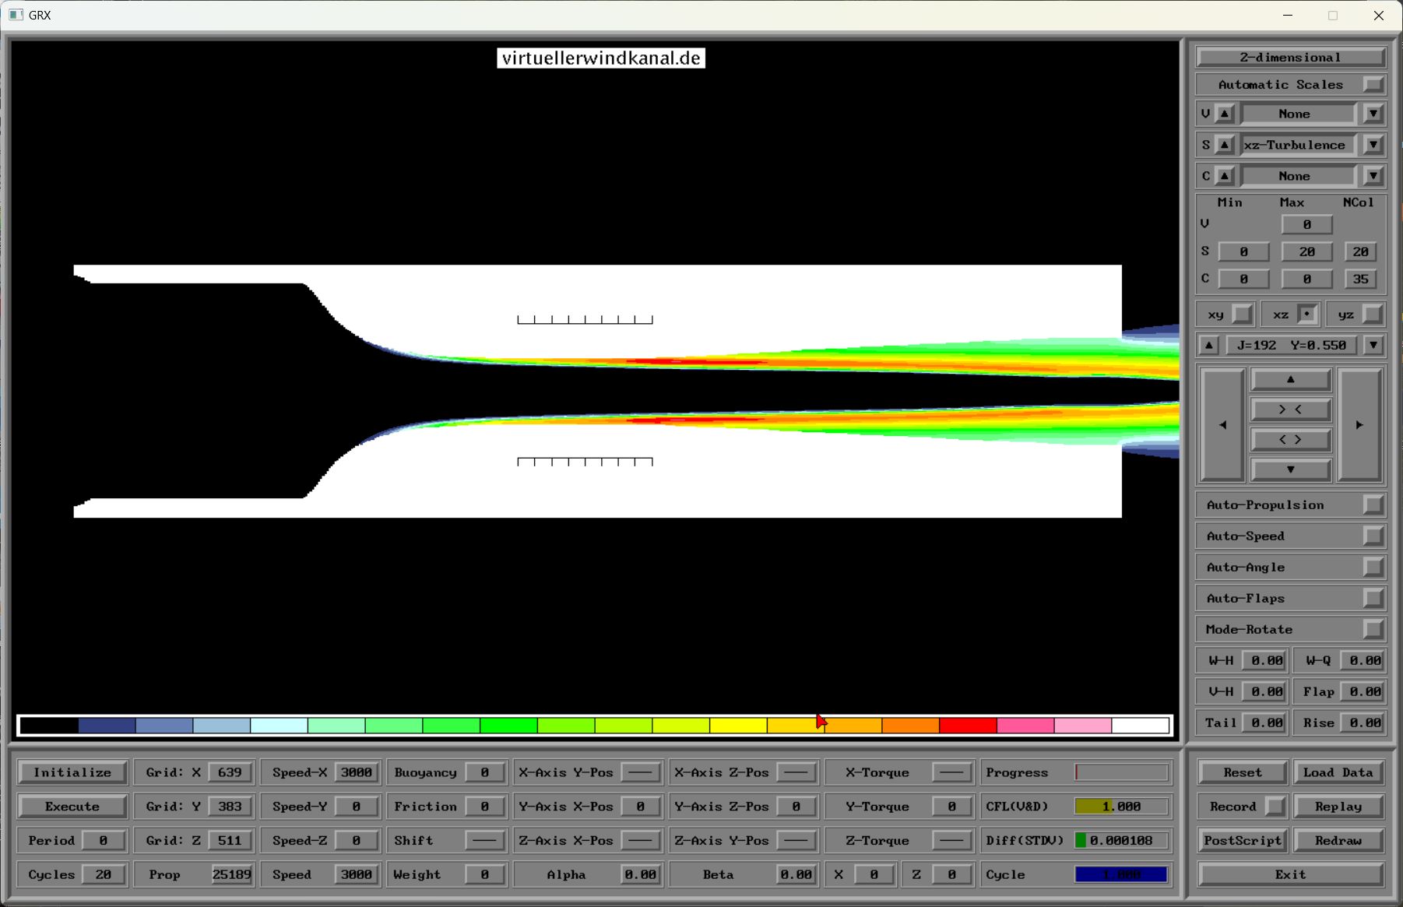Screen dimensions: 1403x907
Task: Open the C variable dropdown arrow
Action: (1373, 176)
